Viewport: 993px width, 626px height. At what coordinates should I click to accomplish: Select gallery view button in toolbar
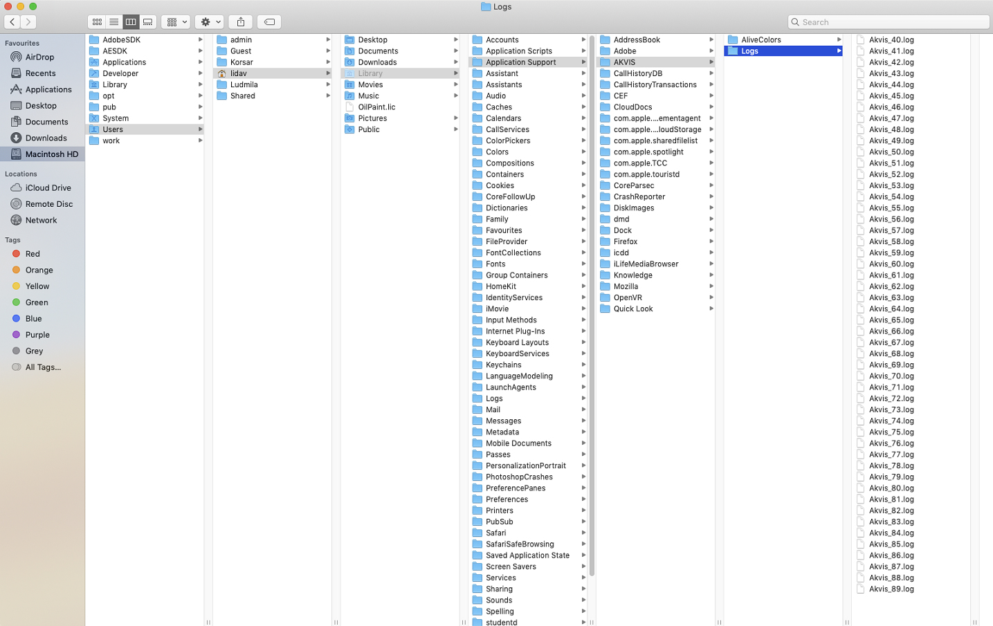147,22
